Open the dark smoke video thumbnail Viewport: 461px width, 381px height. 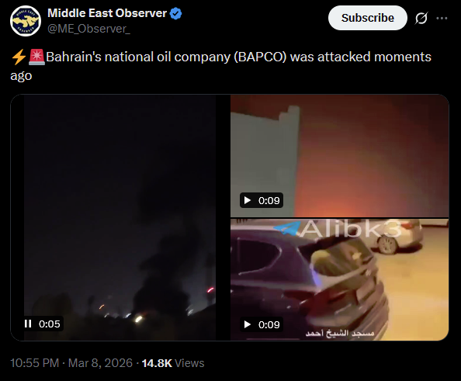(x=120, y=217)
